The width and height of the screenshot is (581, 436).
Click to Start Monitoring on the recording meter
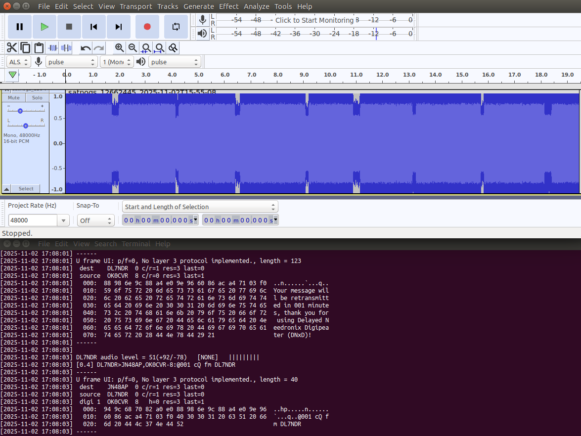314,20
